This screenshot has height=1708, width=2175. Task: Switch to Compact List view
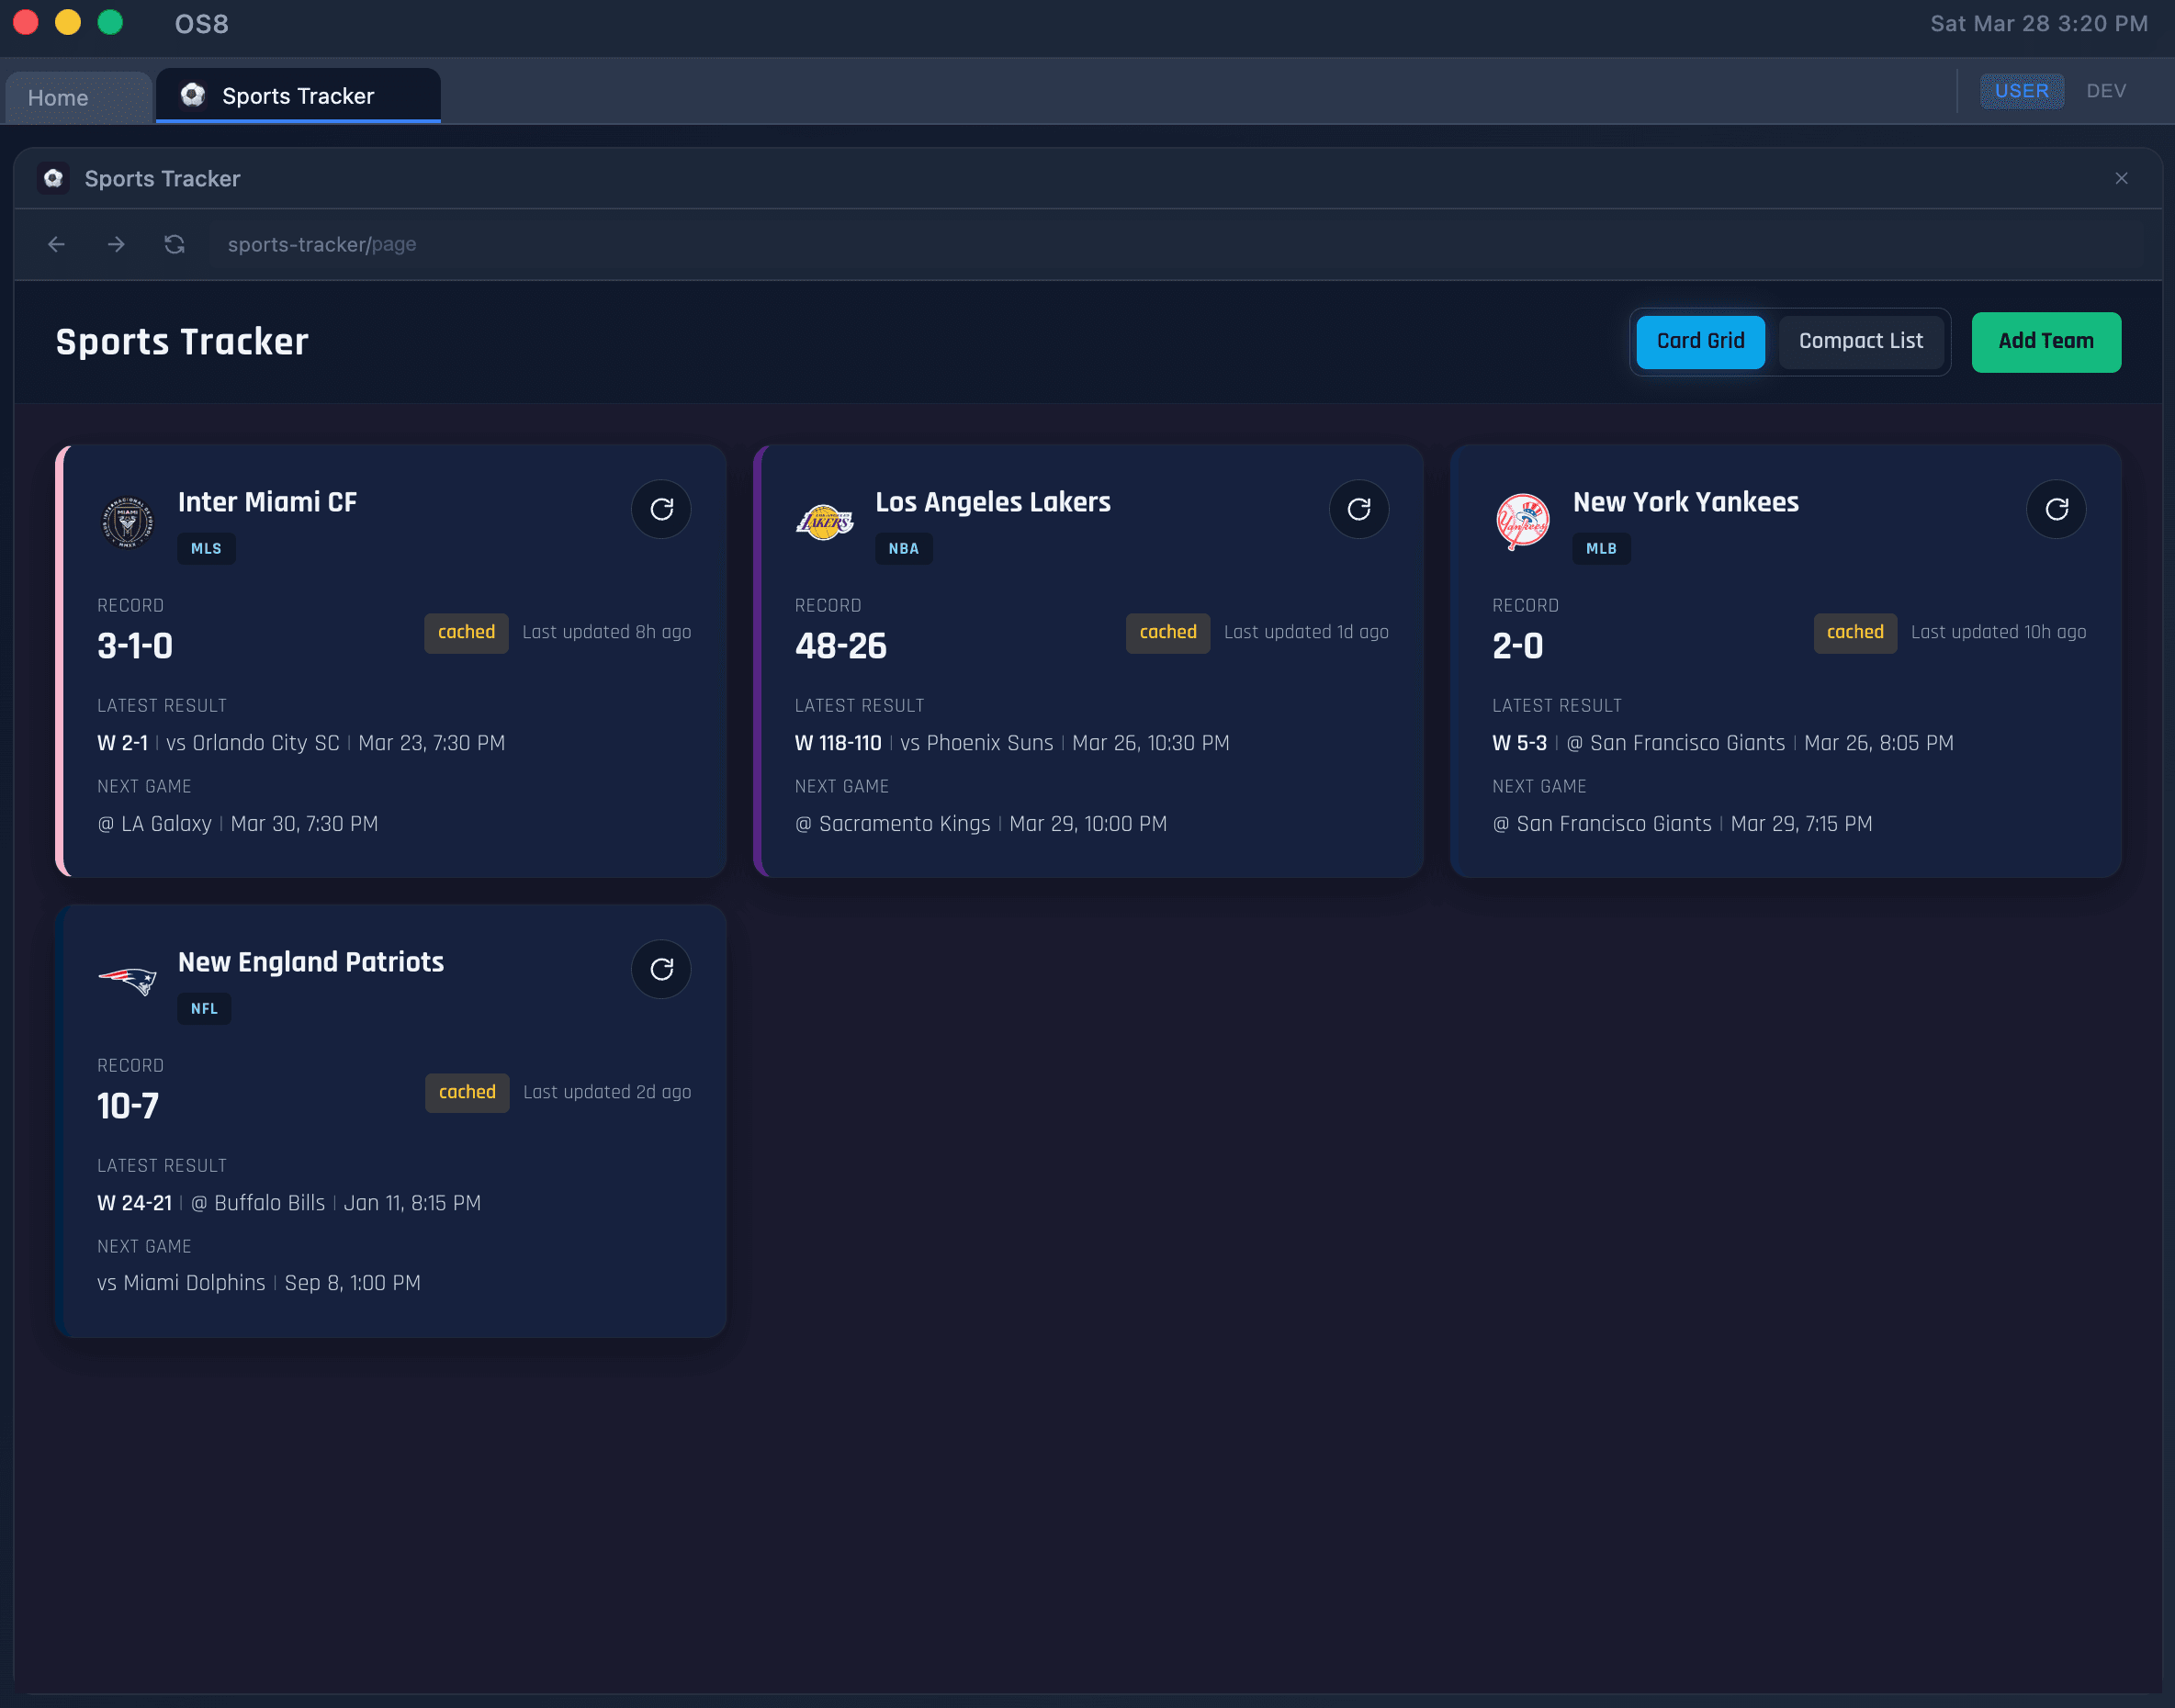1860,341
